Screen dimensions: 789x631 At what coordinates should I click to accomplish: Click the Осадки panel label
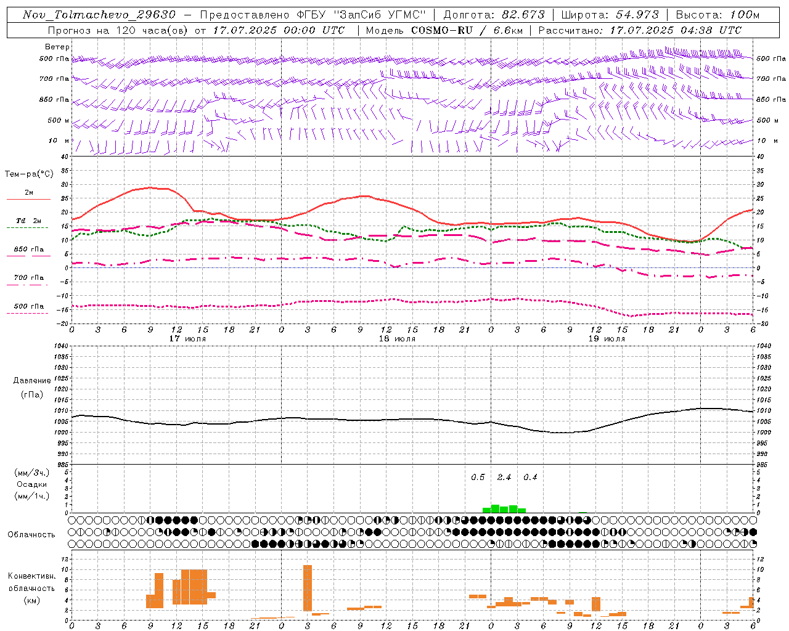[32, 484]
